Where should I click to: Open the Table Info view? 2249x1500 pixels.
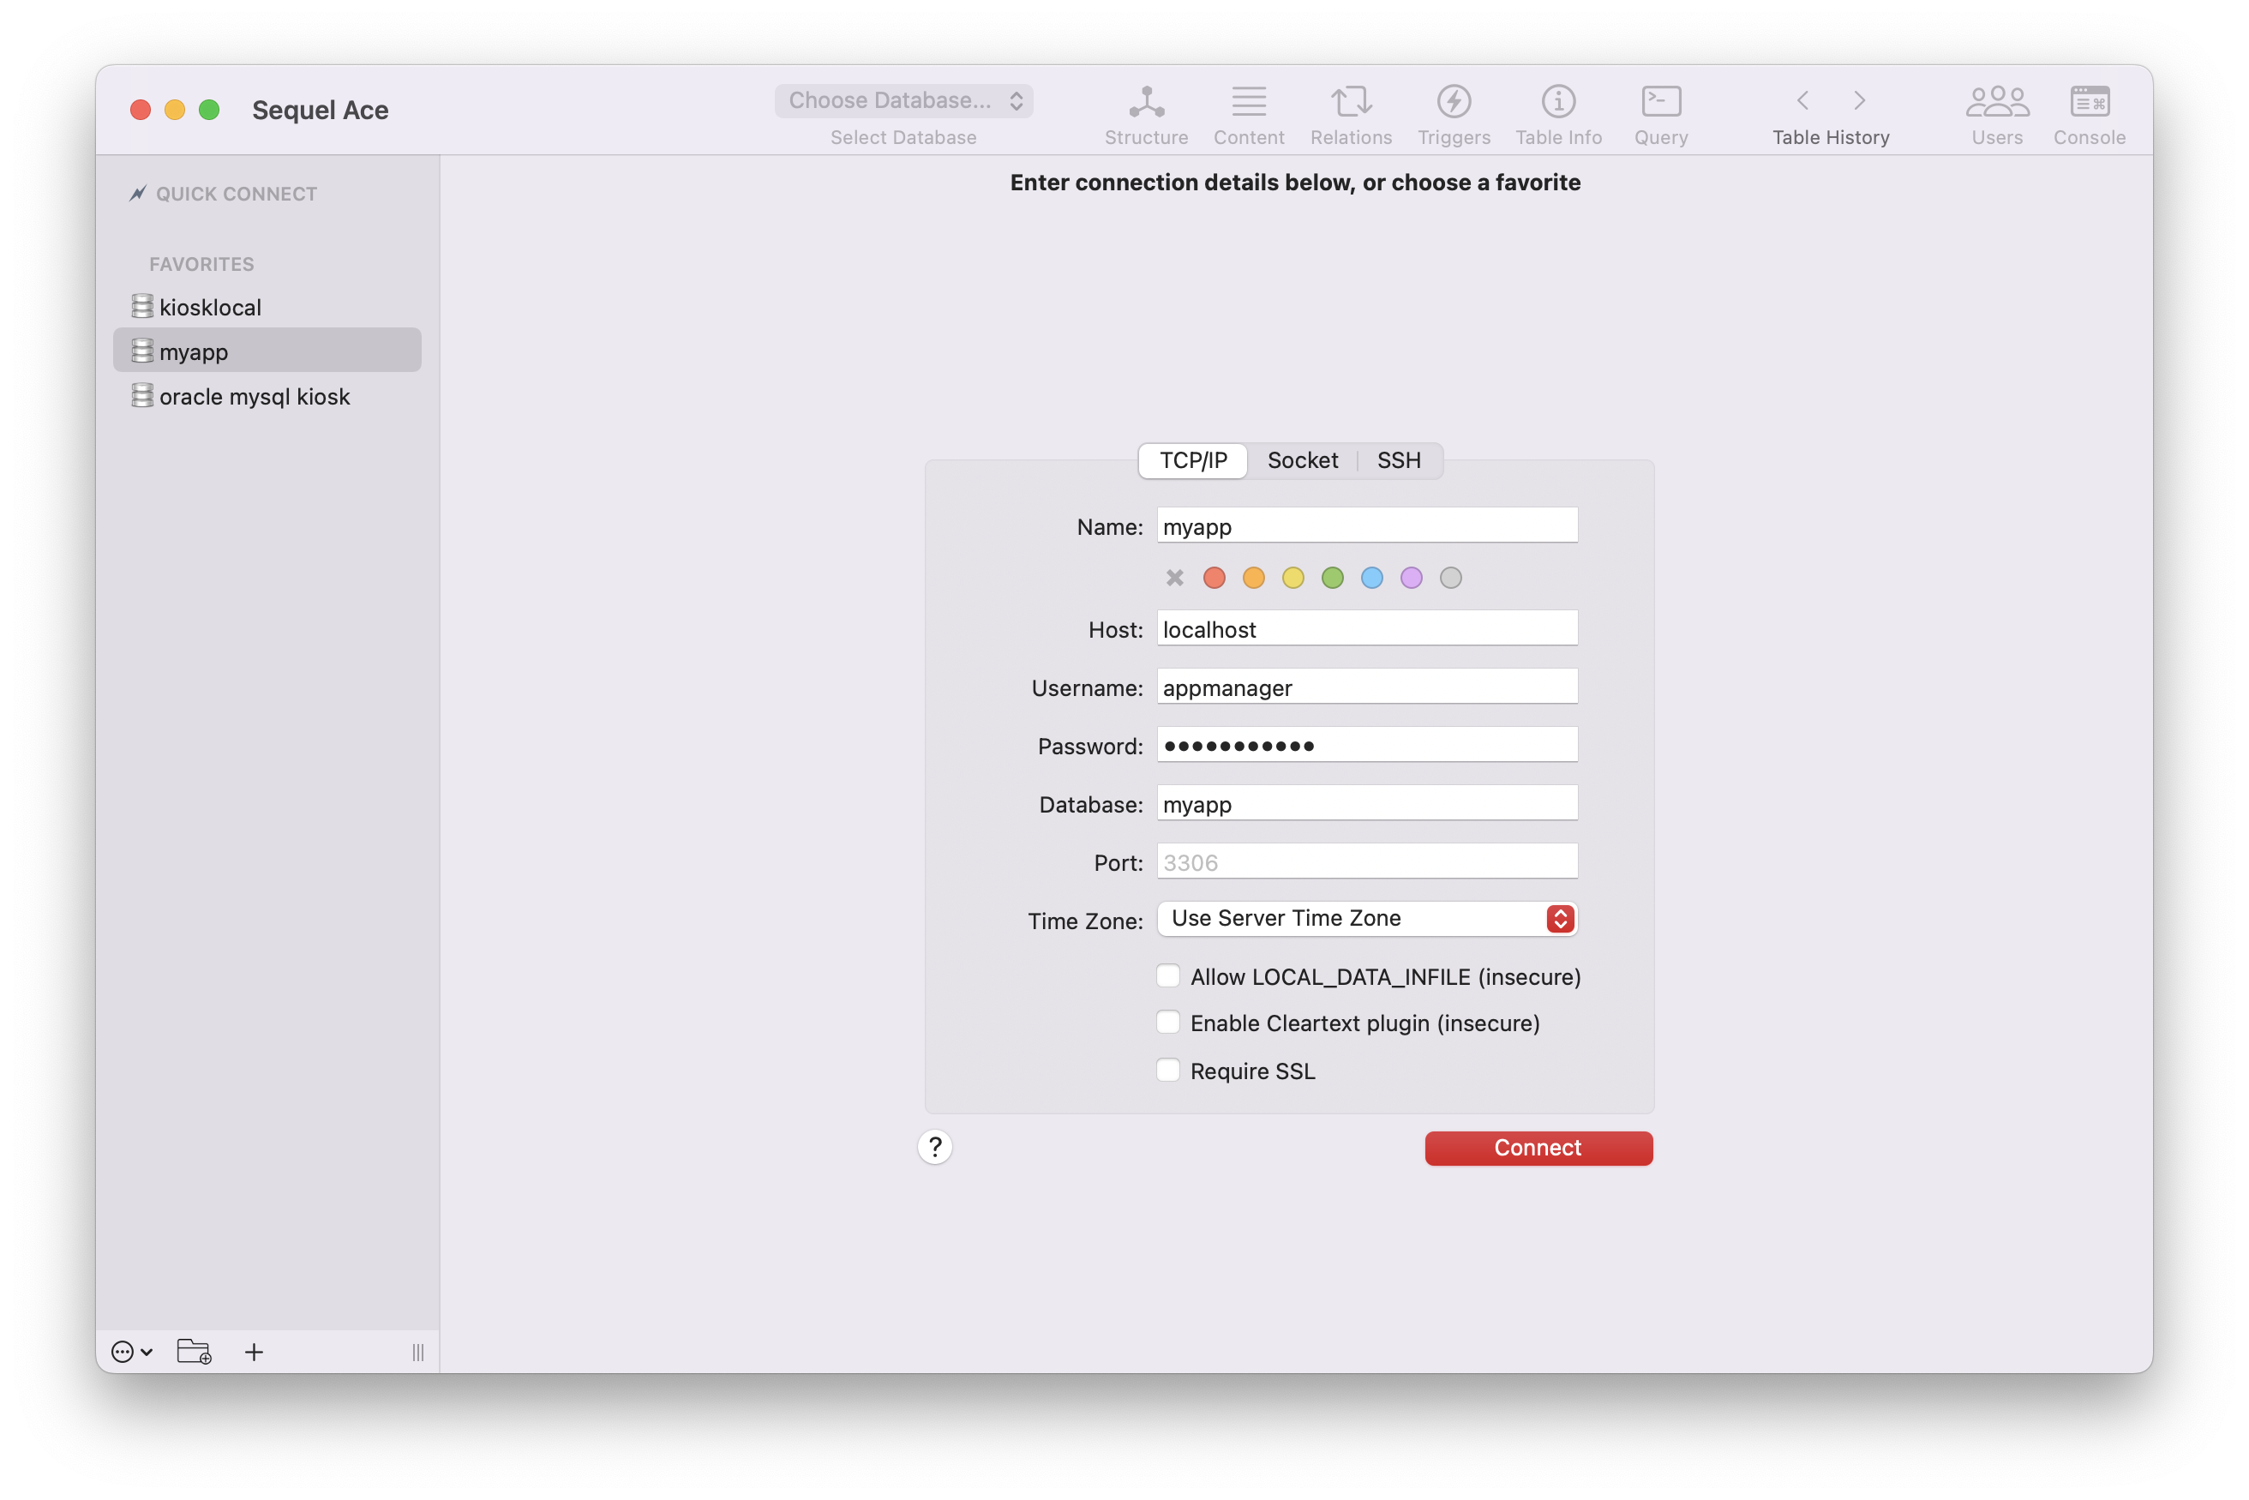(1558, 115)
